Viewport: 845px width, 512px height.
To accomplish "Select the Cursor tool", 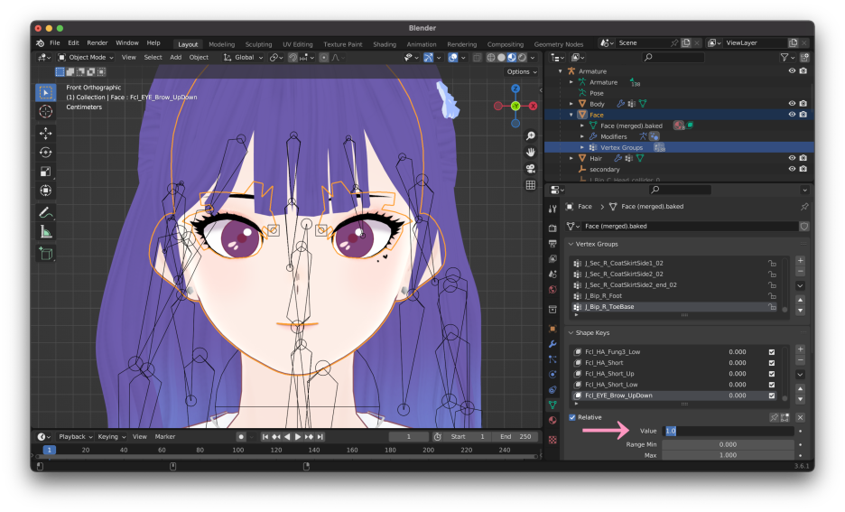I will pos(46,112).
